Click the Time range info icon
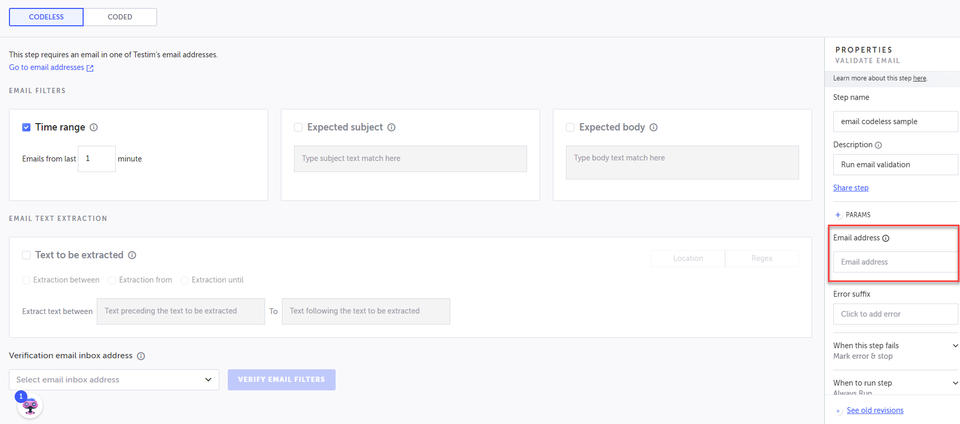The height and width of the screenshot is (424, 960). (94, 127)
